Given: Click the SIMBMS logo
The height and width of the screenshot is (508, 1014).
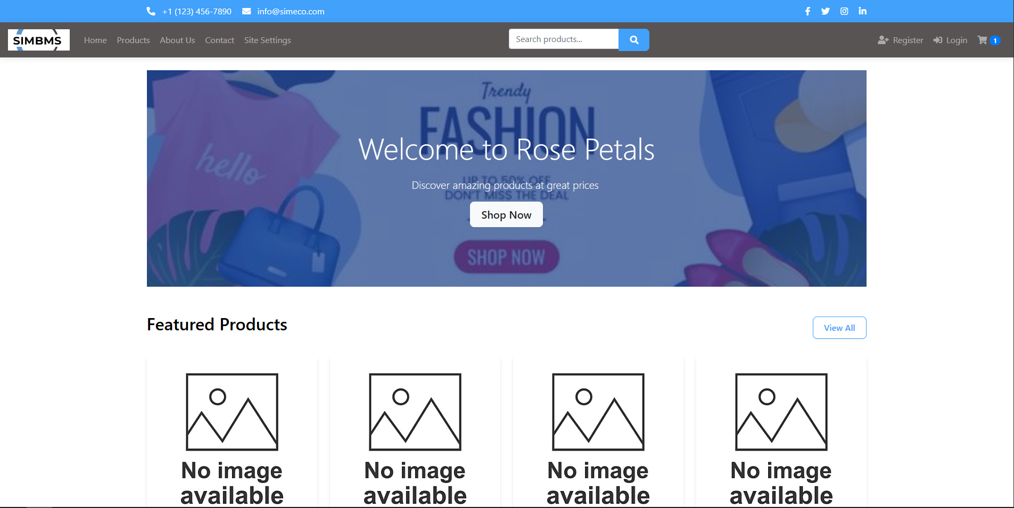Looking at the screenshot, I should [x=38, y=40].
